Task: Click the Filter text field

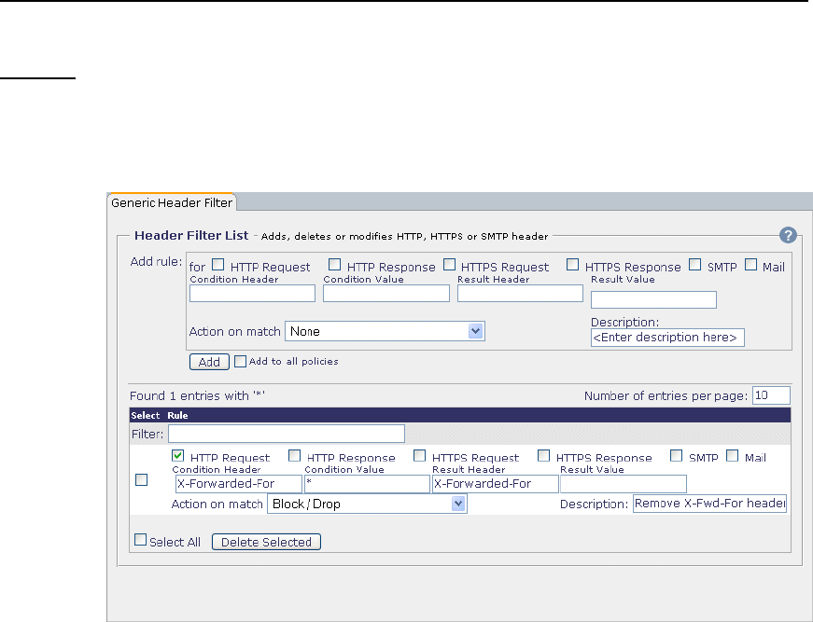Action: 287,434
